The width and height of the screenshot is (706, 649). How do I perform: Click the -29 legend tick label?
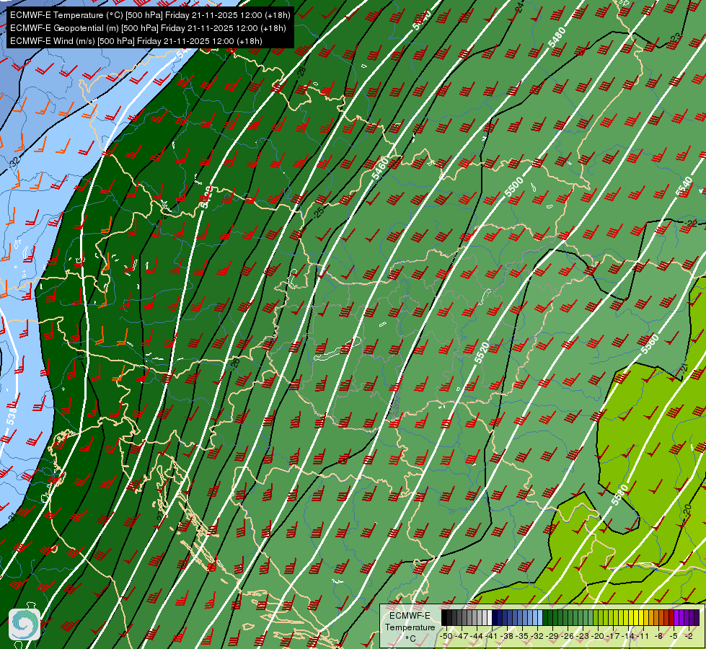(x=552, y=636)
